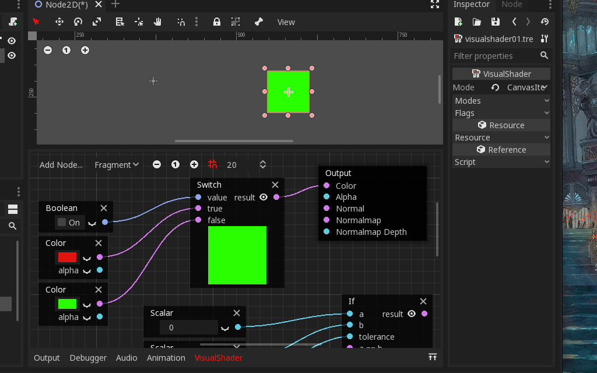
Task: Toggle Switch node result preview eye
Action: (x=264, y=197)
